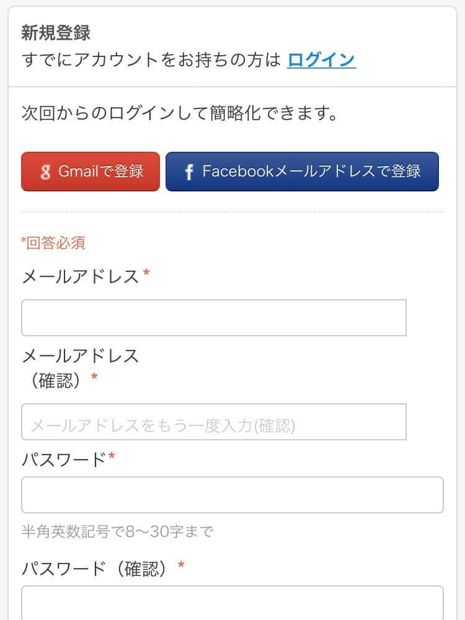The height and width of the screenshot is (620, 465).
Task: Click the 新規登録 heading
Action: pos(56,32)
